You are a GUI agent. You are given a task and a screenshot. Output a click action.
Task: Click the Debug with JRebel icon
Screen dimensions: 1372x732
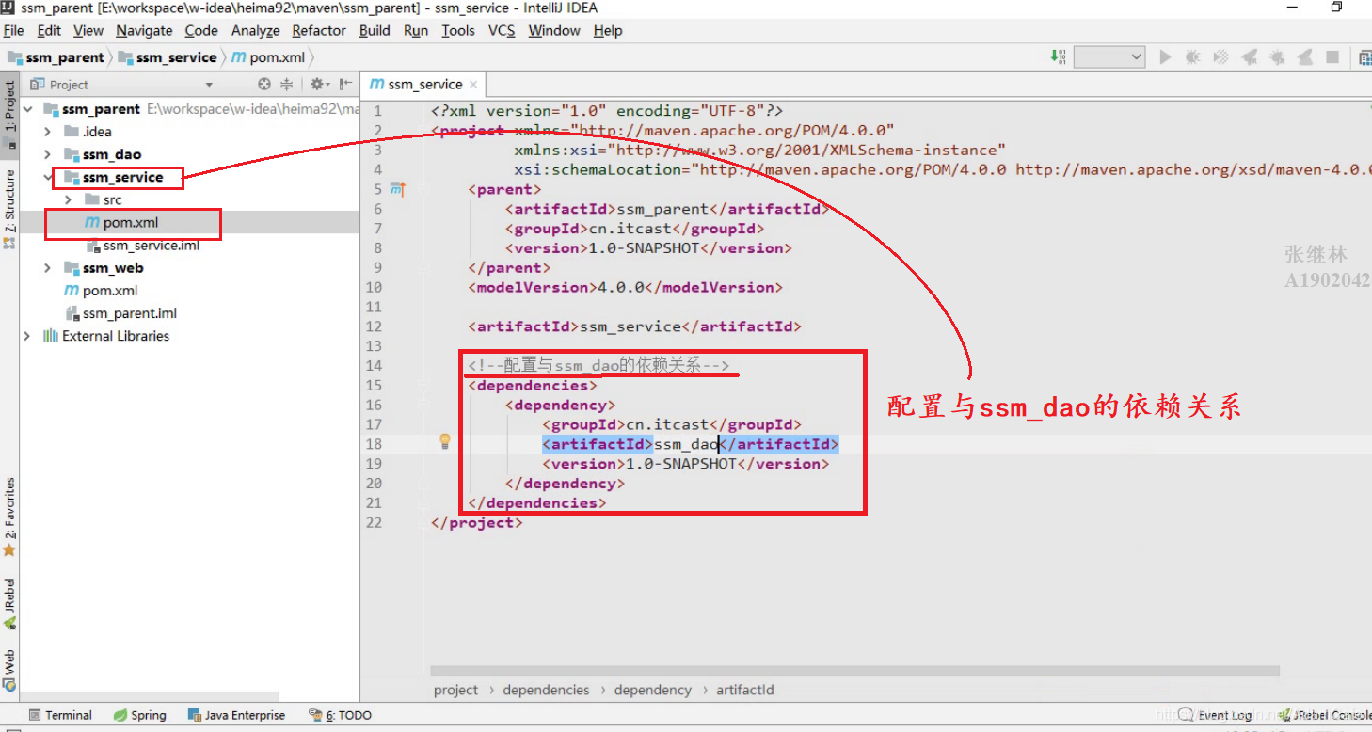1278,57
